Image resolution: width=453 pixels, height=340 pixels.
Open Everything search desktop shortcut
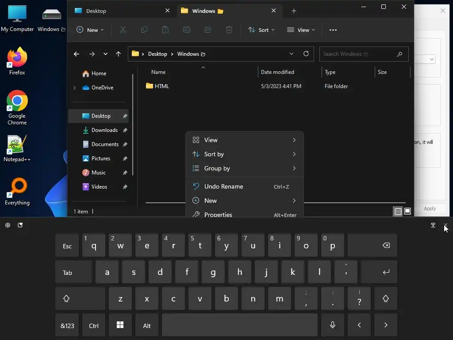pyautogui.click(x=17, y=192)
